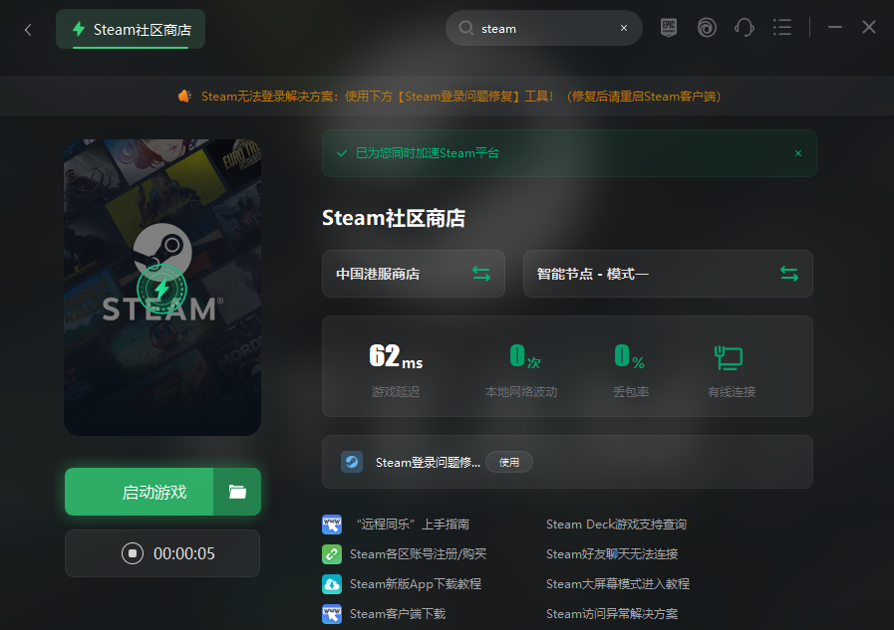This screenshot has height=630, width=894.
Task: Click the cloud download icon for Steam新版App
Action: [x=331, y=584]
